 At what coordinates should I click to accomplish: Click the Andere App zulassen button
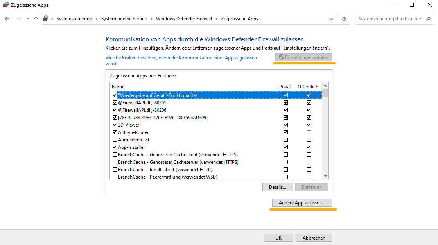coord(302,202)
